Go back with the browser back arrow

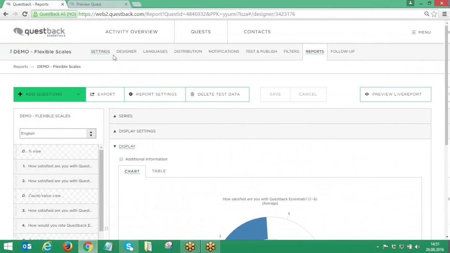click(x=6, y=14)
